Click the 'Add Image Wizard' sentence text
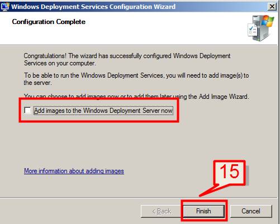This screenshot has width=280, height=224. (x=136, y=97)
